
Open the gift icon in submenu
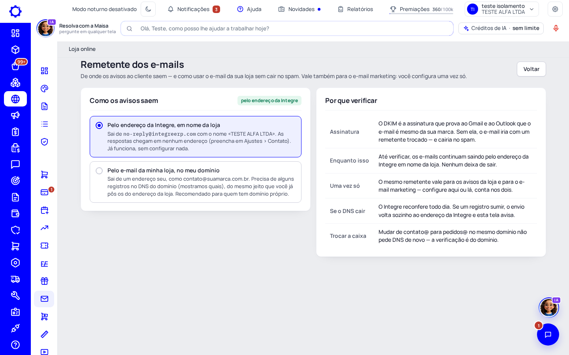point(44,281)
